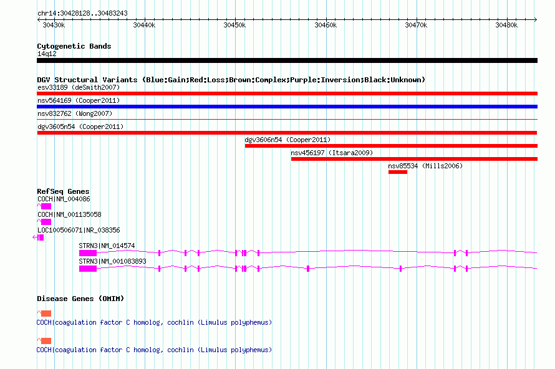Viewport: 555px width, 369px height.
Task: Click the nsv832762 (Wong2007) label
Action: tap(75, 113)
